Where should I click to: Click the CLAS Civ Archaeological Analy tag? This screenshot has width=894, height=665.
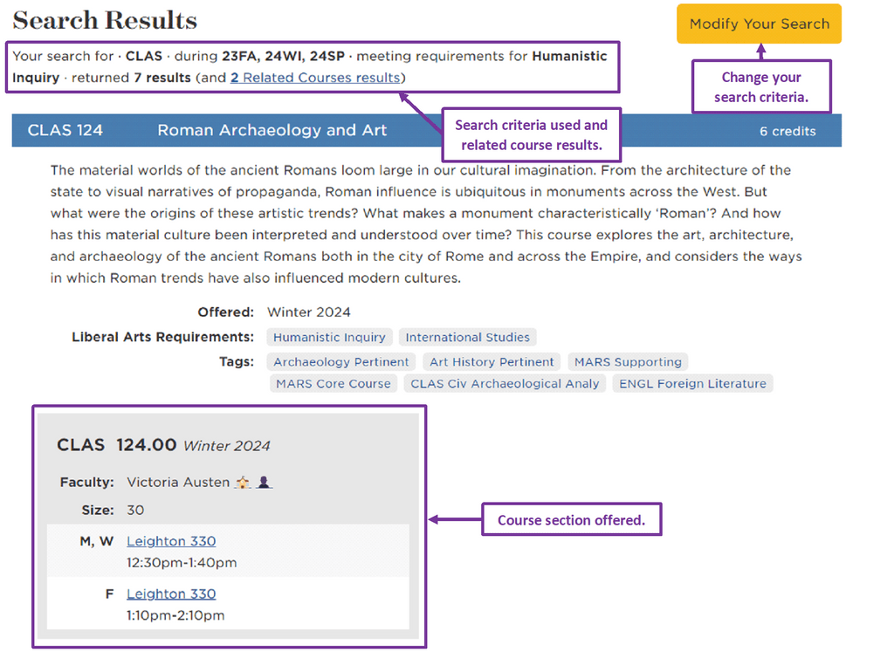point(505,383)
